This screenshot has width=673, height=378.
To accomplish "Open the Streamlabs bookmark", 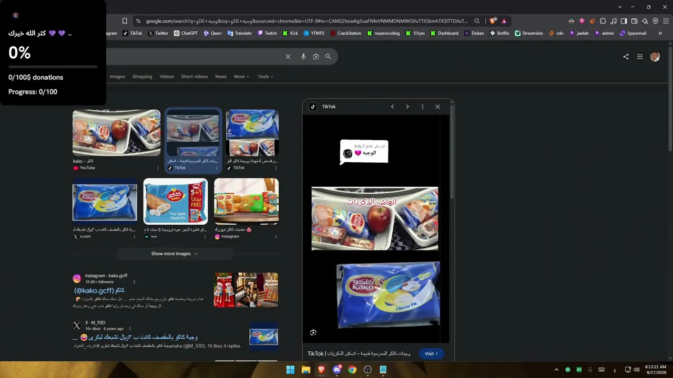I will pyautogui.click(x=529, y=33).
